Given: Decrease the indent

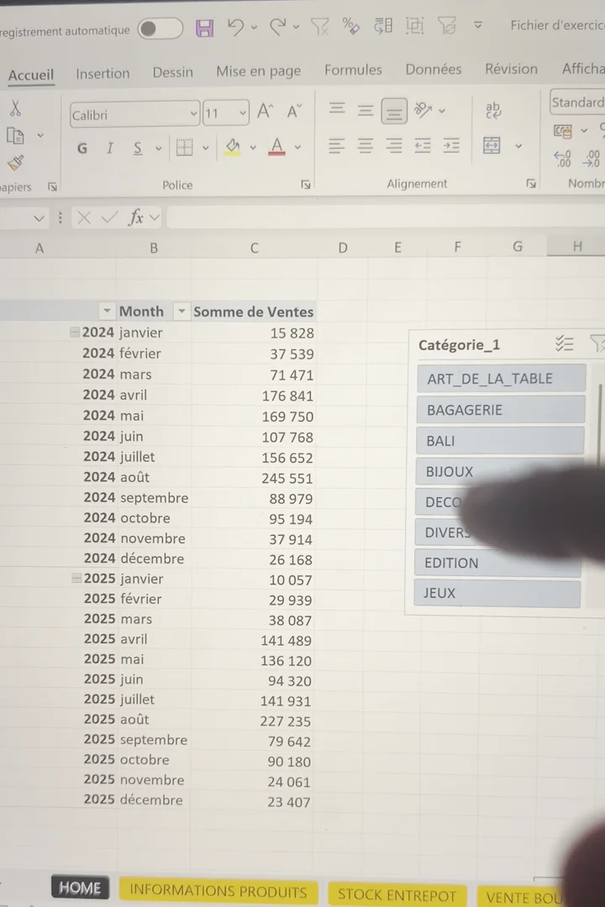Looking at the screenshot, I should 423,145.
